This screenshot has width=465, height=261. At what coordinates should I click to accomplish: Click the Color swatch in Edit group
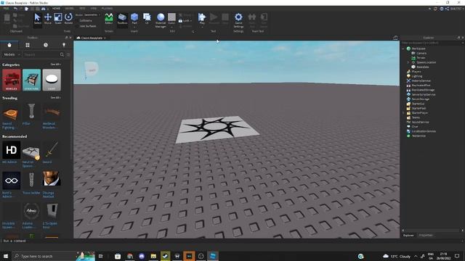coord(171,17)
